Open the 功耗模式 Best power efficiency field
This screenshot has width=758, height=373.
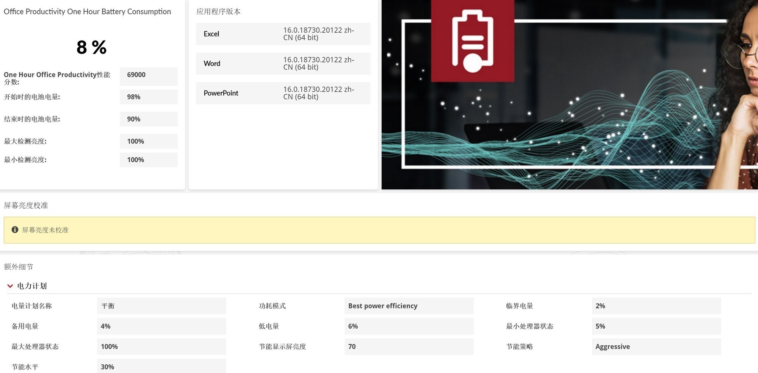click(x=409, y=306)
